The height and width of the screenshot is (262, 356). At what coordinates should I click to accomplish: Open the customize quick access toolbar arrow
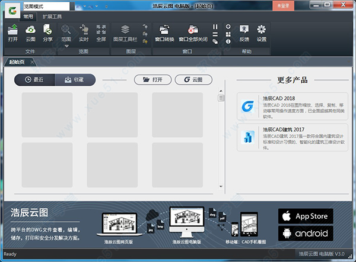[x=106, y=7]
